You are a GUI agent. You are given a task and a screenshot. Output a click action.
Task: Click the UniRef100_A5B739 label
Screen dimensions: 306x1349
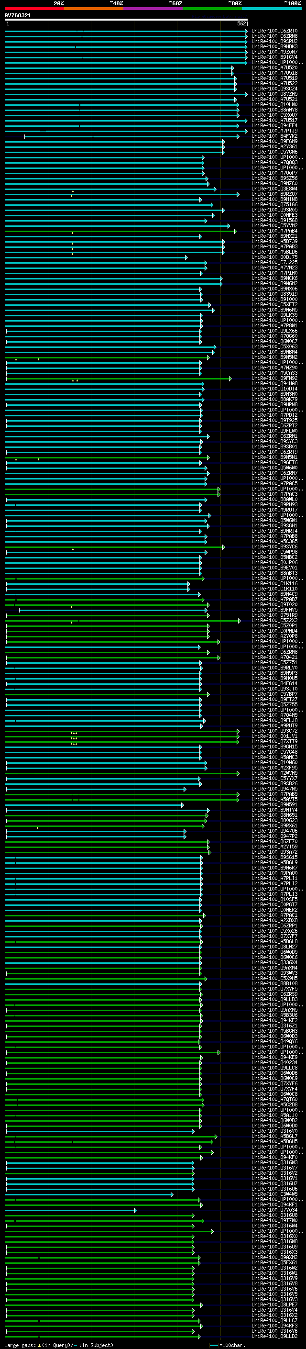(x=274, y=241)
